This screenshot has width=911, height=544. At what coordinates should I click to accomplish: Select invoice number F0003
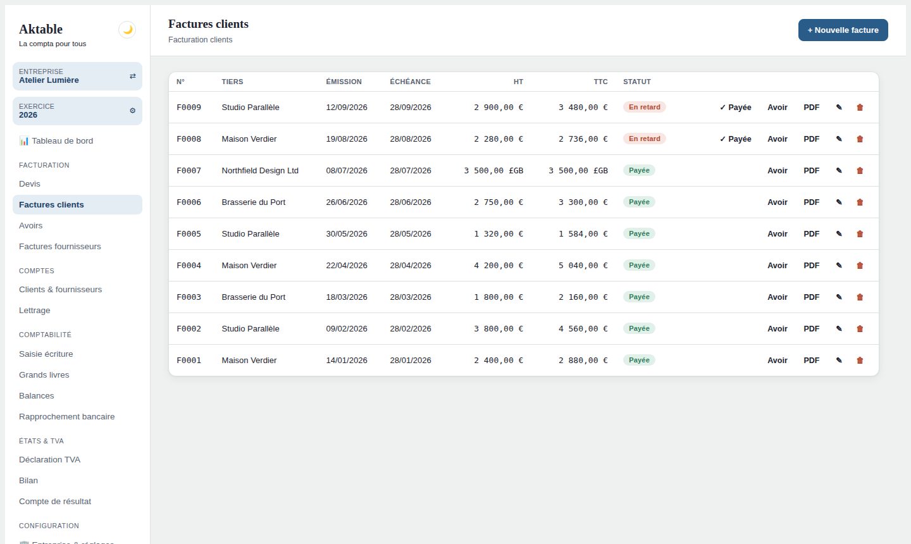tap(189, 297)
